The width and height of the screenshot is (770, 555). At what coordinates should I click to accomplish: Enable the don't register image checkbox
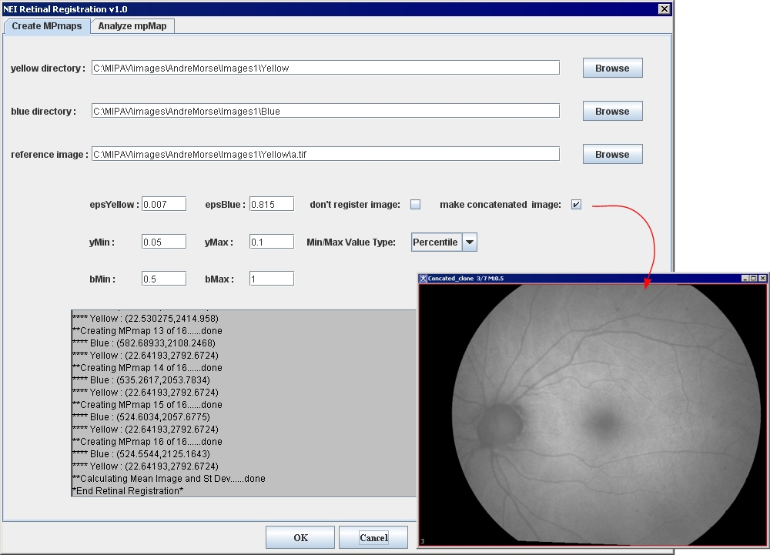click(415, 205)
